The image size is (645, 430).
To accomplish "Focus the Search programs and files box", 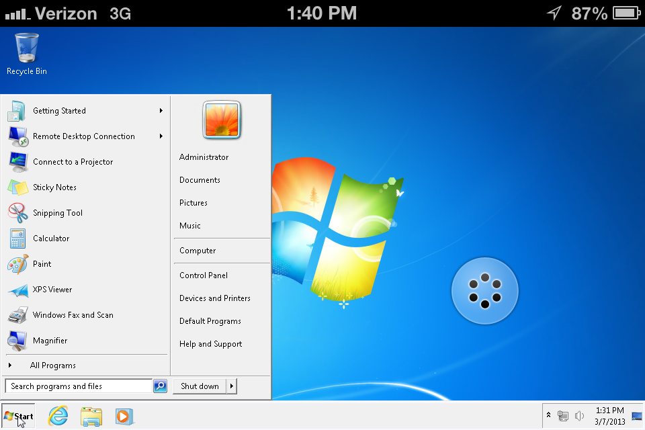I will point(79,386).
